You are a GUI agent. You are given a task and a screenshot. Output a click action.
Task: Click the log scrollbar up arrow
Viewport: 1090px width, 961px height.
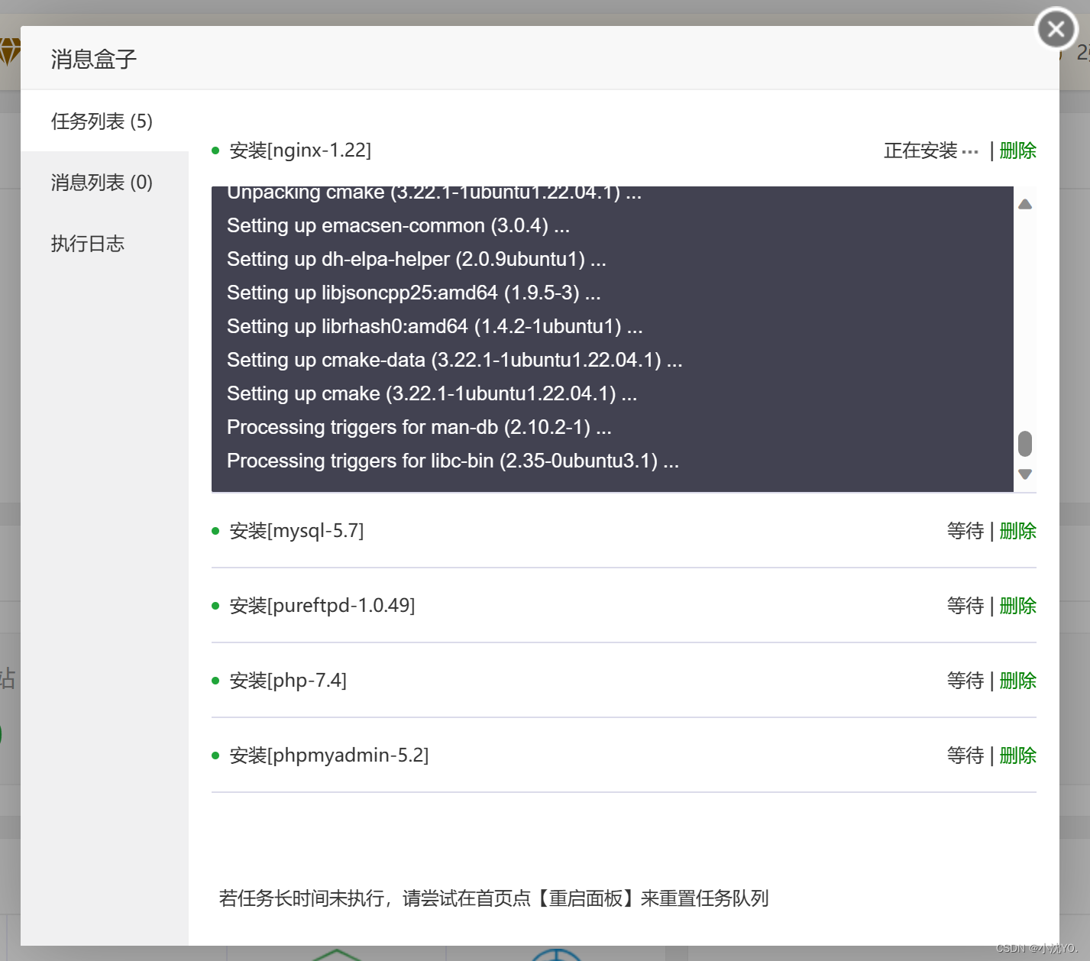pyautogui.click(x=1025, y=204)
